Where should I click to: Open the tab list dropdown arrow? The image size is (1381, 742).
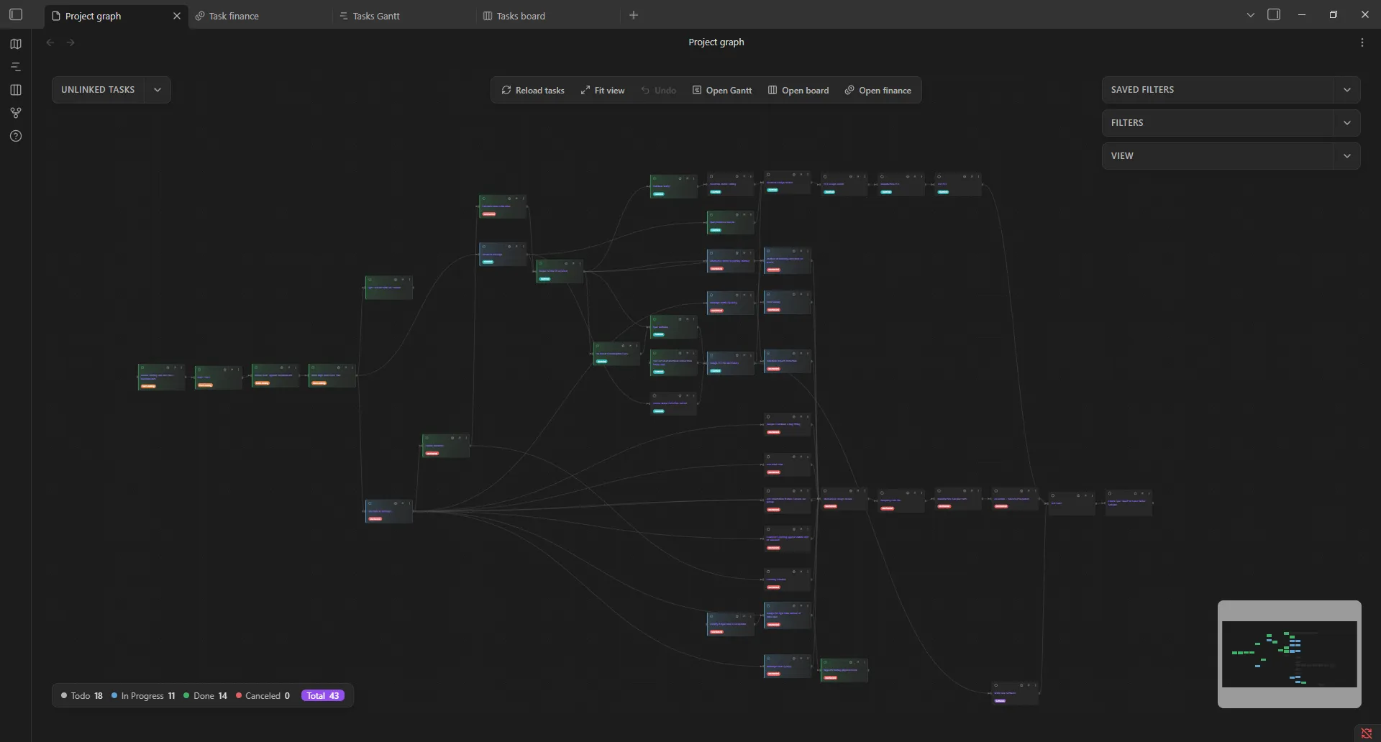[1251, 15]
